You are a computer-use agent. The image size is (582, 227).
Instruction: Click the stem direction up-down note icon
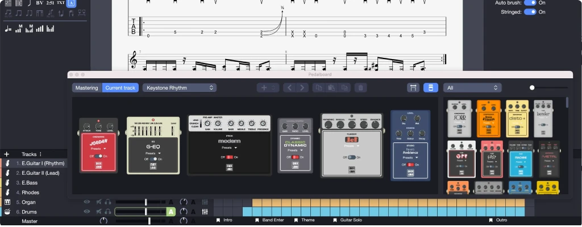(x=61, y=14)
